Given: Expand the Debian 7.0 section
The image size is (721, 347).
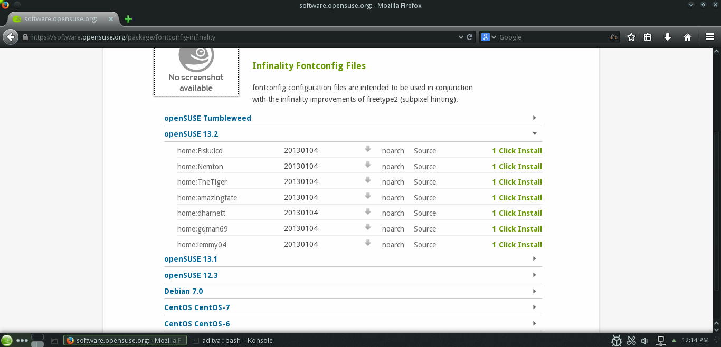Looking at the screenshot, I should coord(353,291).
